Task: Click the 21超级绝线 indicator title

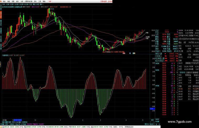Action: click(5, 55)
